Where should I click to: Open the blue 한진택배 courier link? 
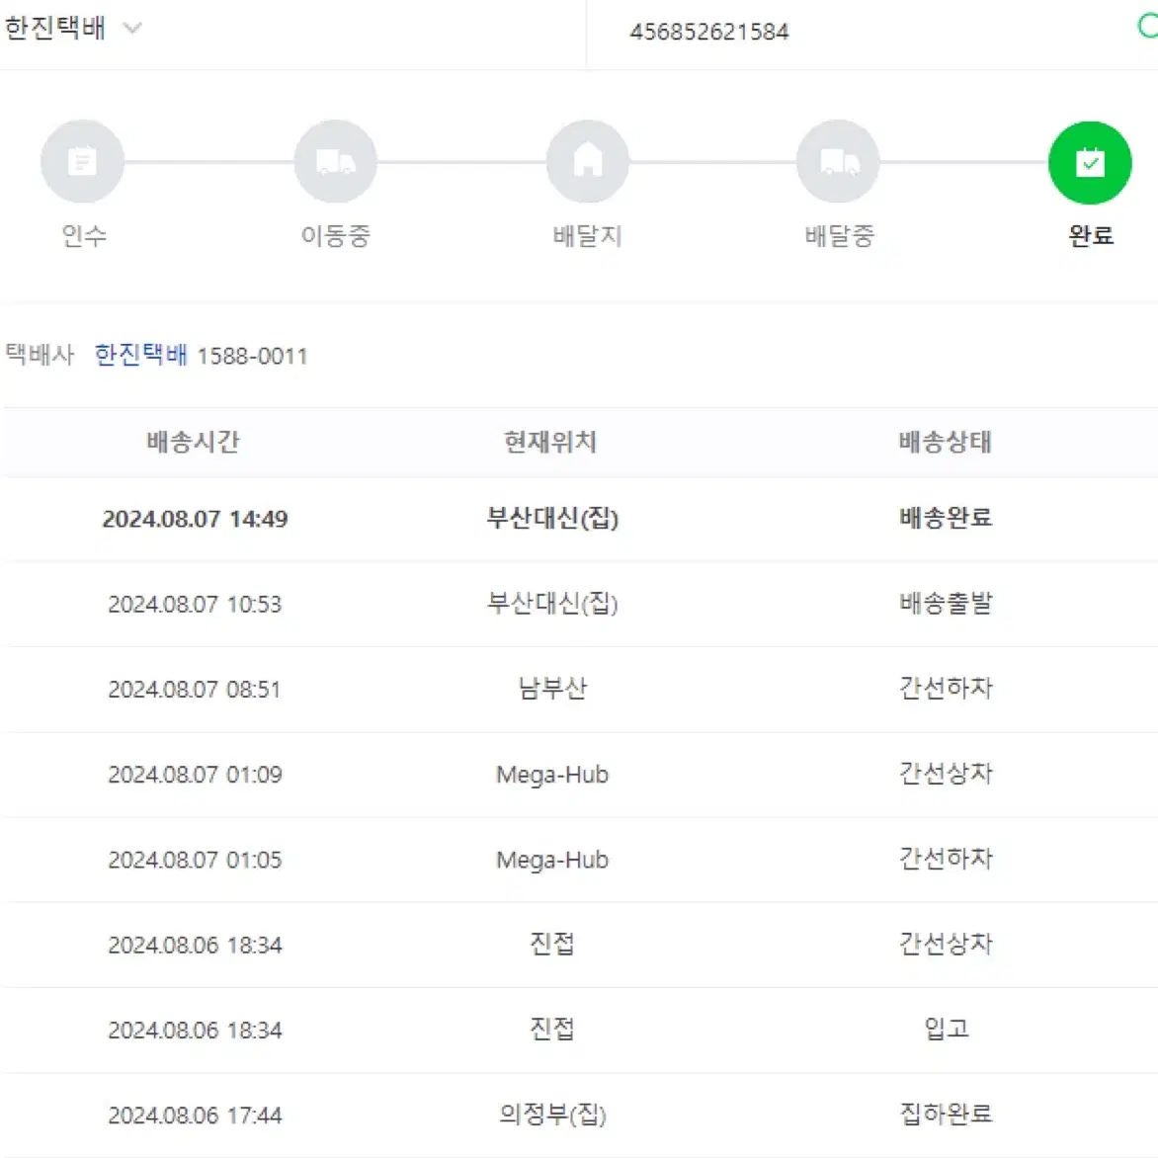click(141, 356)
